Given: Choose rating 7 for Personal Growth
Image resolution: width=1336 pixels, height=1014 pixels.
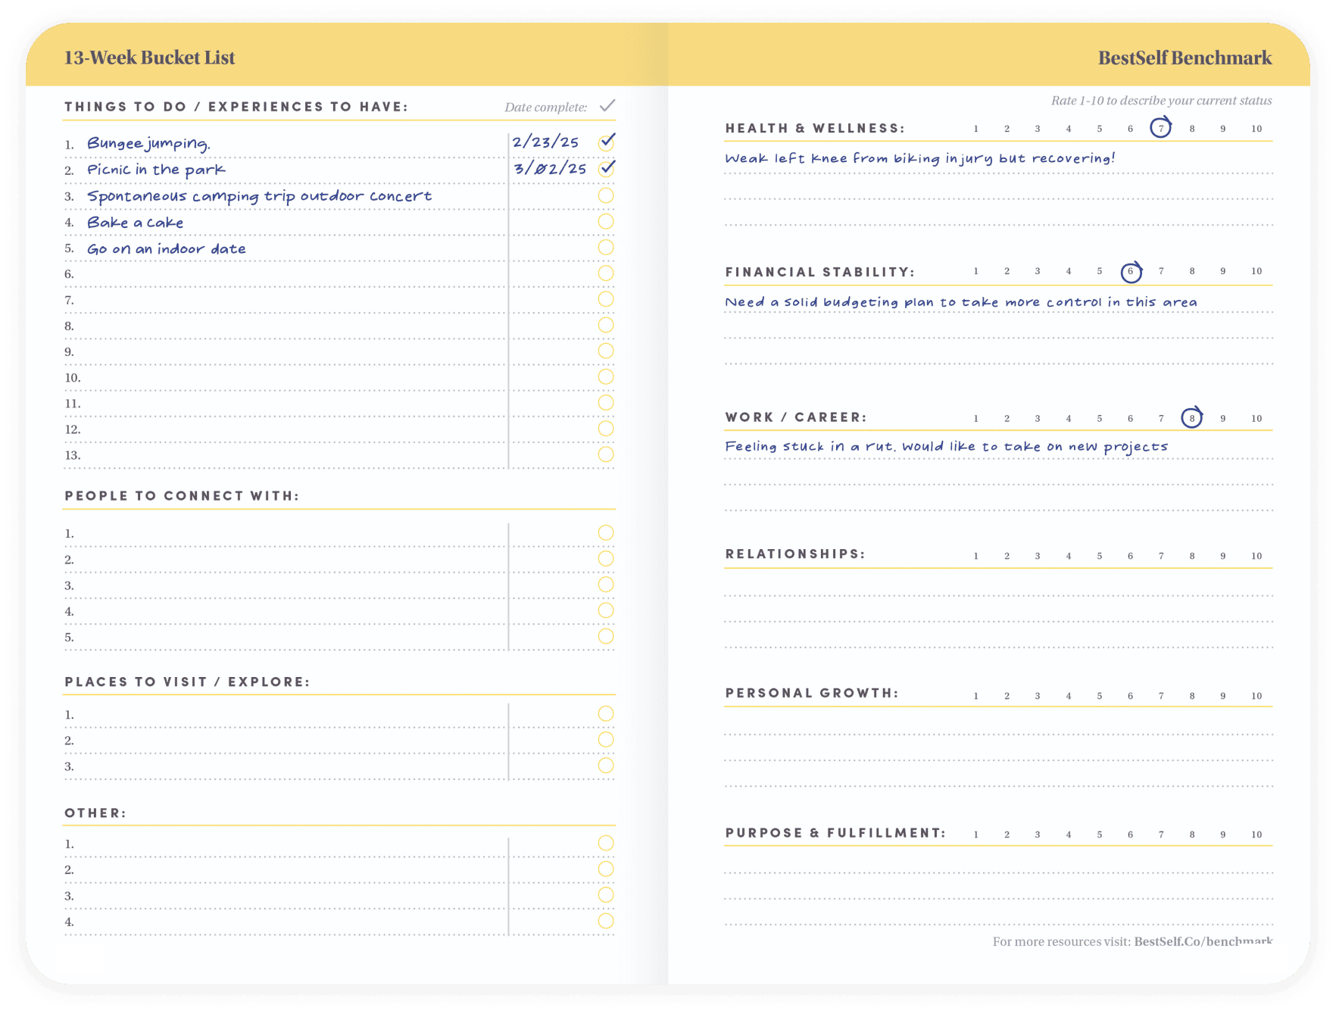Looking at the screenshot, I should pyautogui.click(x=1161, y=696).
